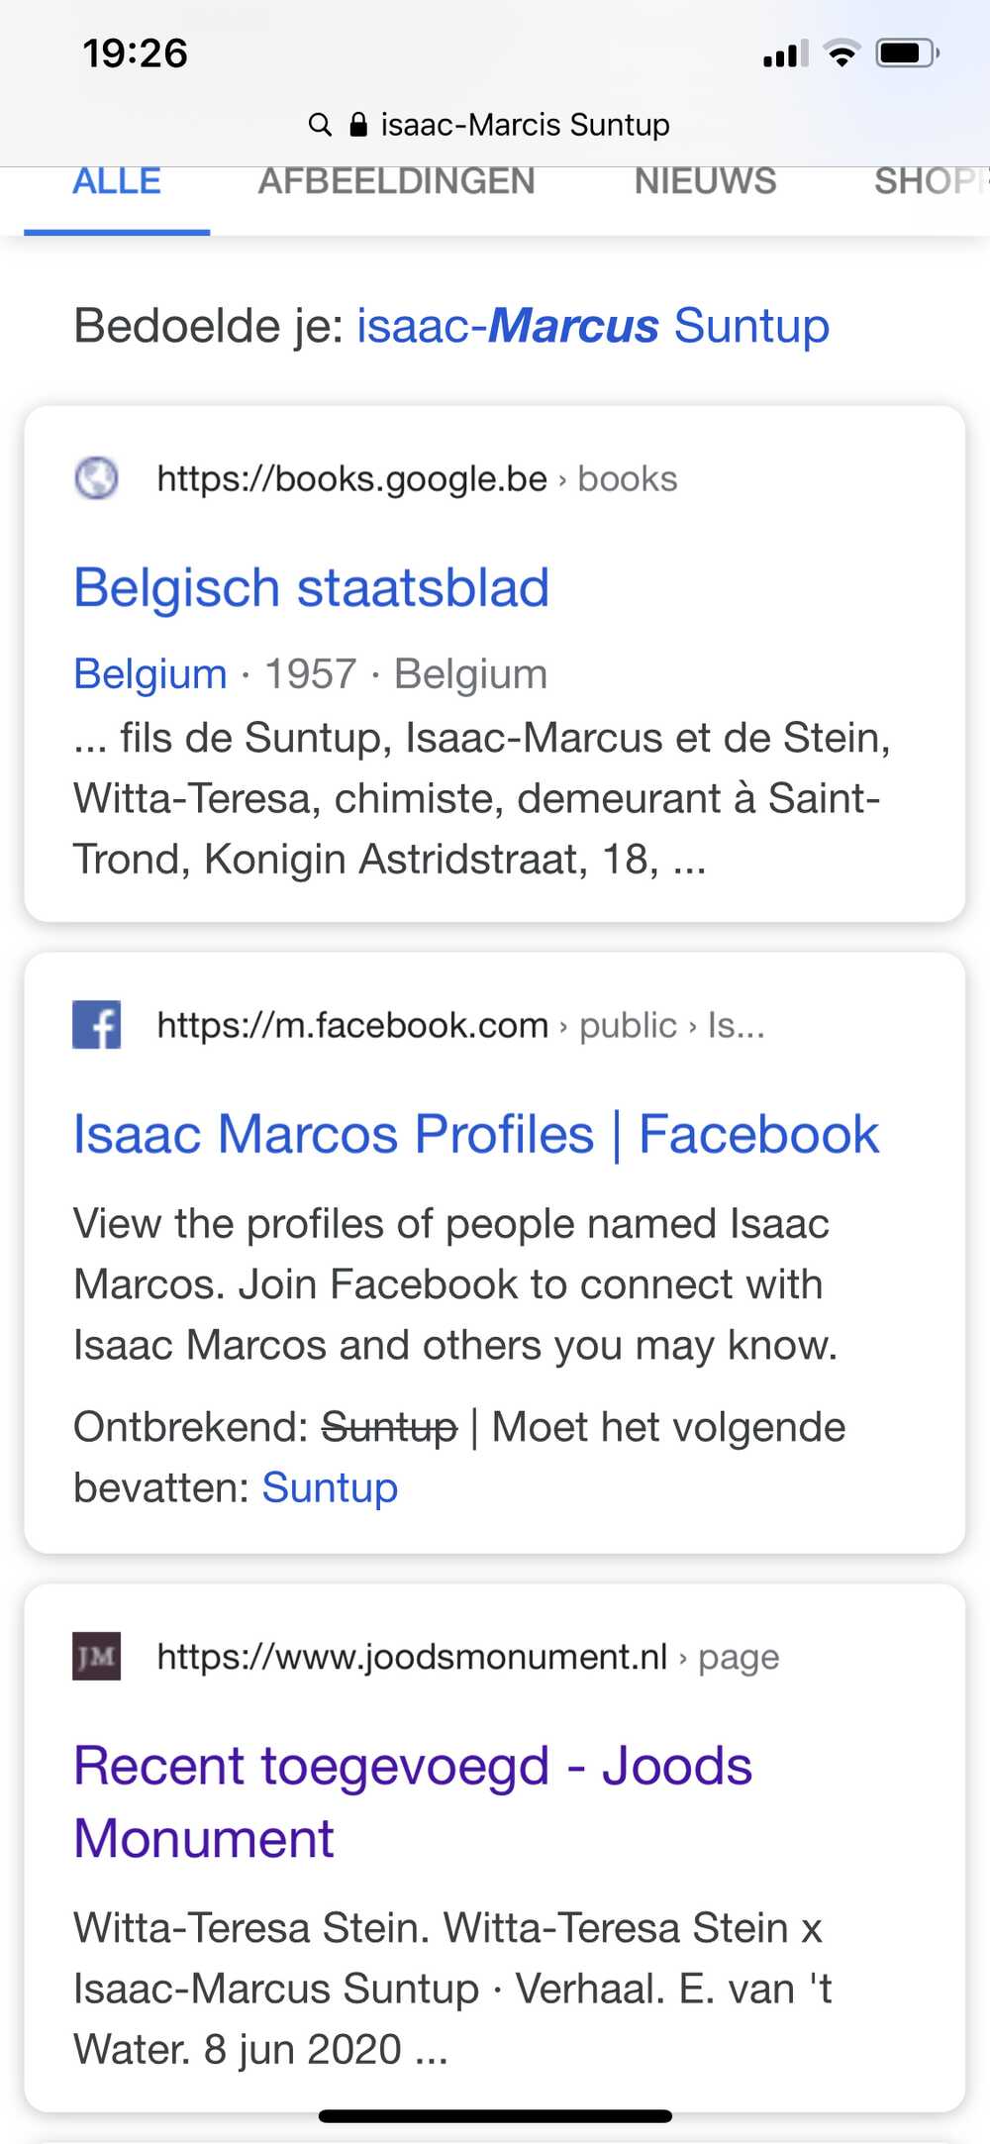Screen dimensions: 990x2144
Task: Open the SHOPPING tab
Action: pos(931,181)
